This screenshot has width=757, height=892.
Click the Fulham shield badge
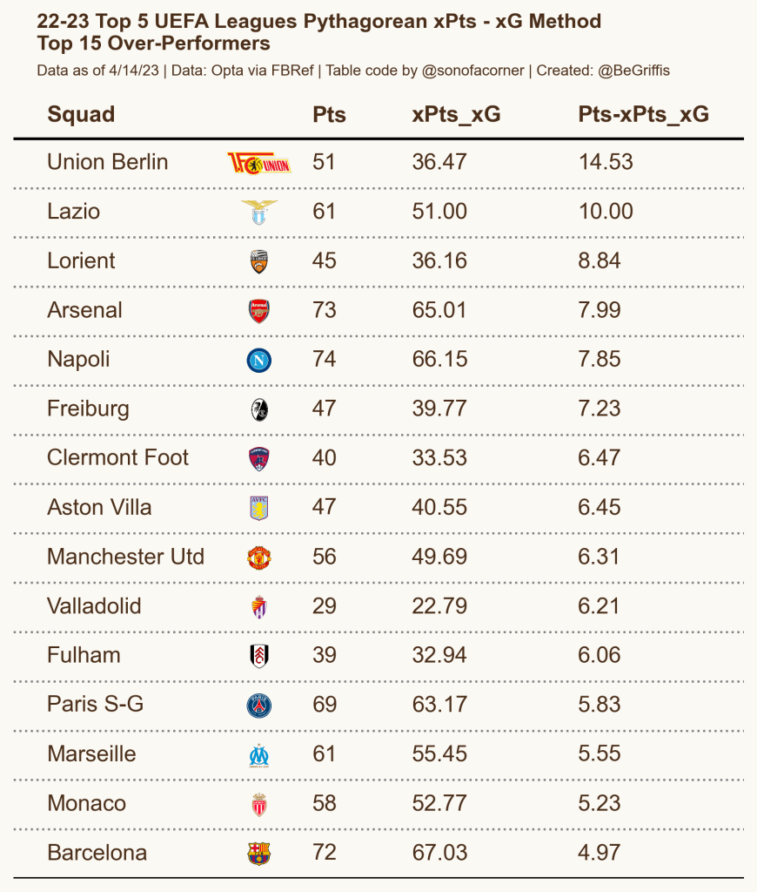click(x=258, y=655)
